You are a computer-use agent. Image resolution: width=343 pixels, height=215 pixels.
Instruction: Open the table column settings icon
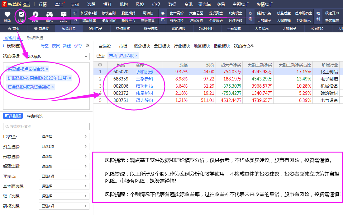[x=100, y=65]
